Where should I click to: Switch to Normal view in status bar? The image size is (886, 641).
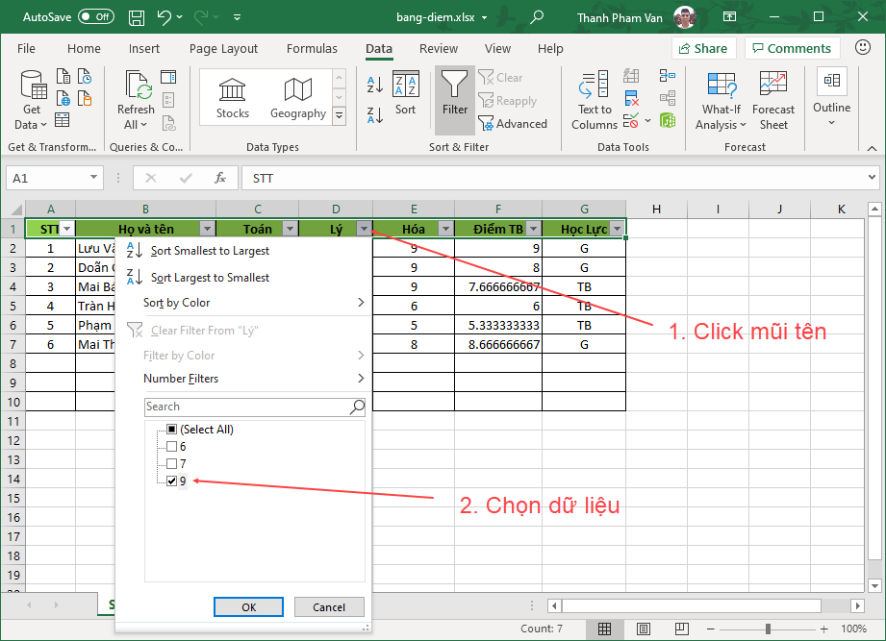click(604, 629)
